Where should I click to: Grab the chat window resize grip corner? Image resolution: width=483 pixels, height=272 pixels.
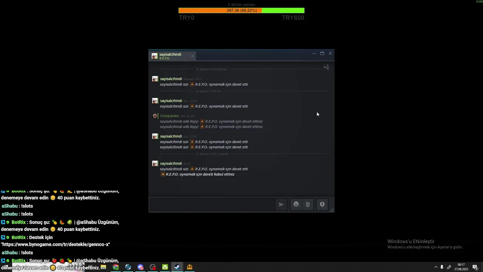[x=332, y=210]
